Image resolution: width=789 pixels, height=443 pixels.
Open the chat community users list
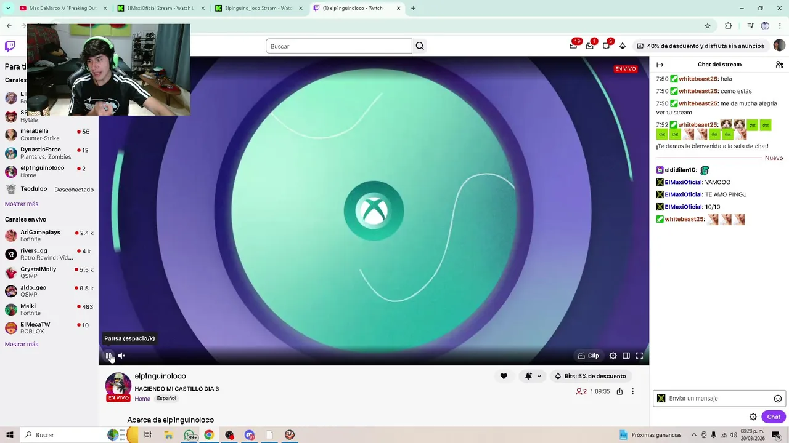779,65
